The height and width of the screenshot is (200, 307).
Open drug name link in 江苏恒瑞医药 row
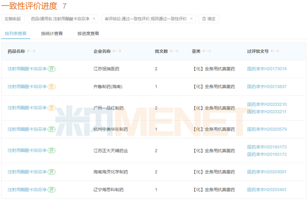point(27,69)
